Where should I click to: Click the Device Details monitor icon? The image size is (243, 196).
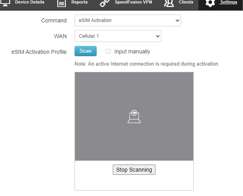pyautogui.click(x=6, y=3)
